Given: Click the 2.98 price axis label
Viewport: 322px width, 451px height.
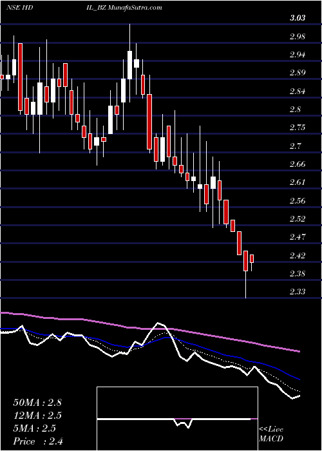Looking at the screenshot, I should coord(298,37).
